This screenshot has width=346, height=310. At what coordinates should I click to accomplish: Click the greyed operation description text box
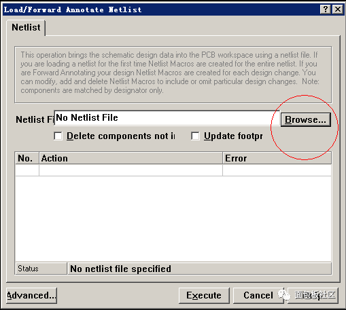pos(173,75)
